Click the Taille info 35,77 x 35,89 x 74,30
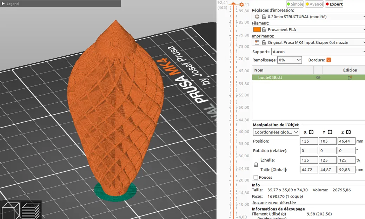This screenshot has width=365, height=219. pos(287,190)
